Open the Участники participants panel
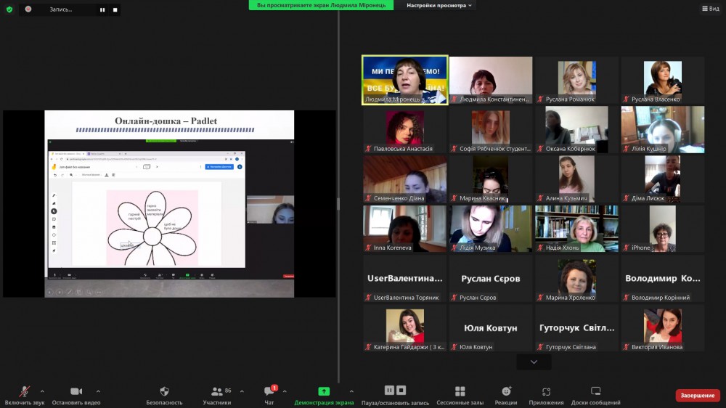Image resolution: width=726 pixels, height=408 pixels. tap(216, 391)
